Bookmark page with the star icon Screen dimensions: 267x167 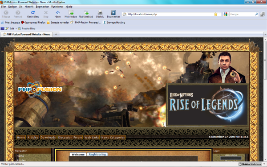[215, 14]
